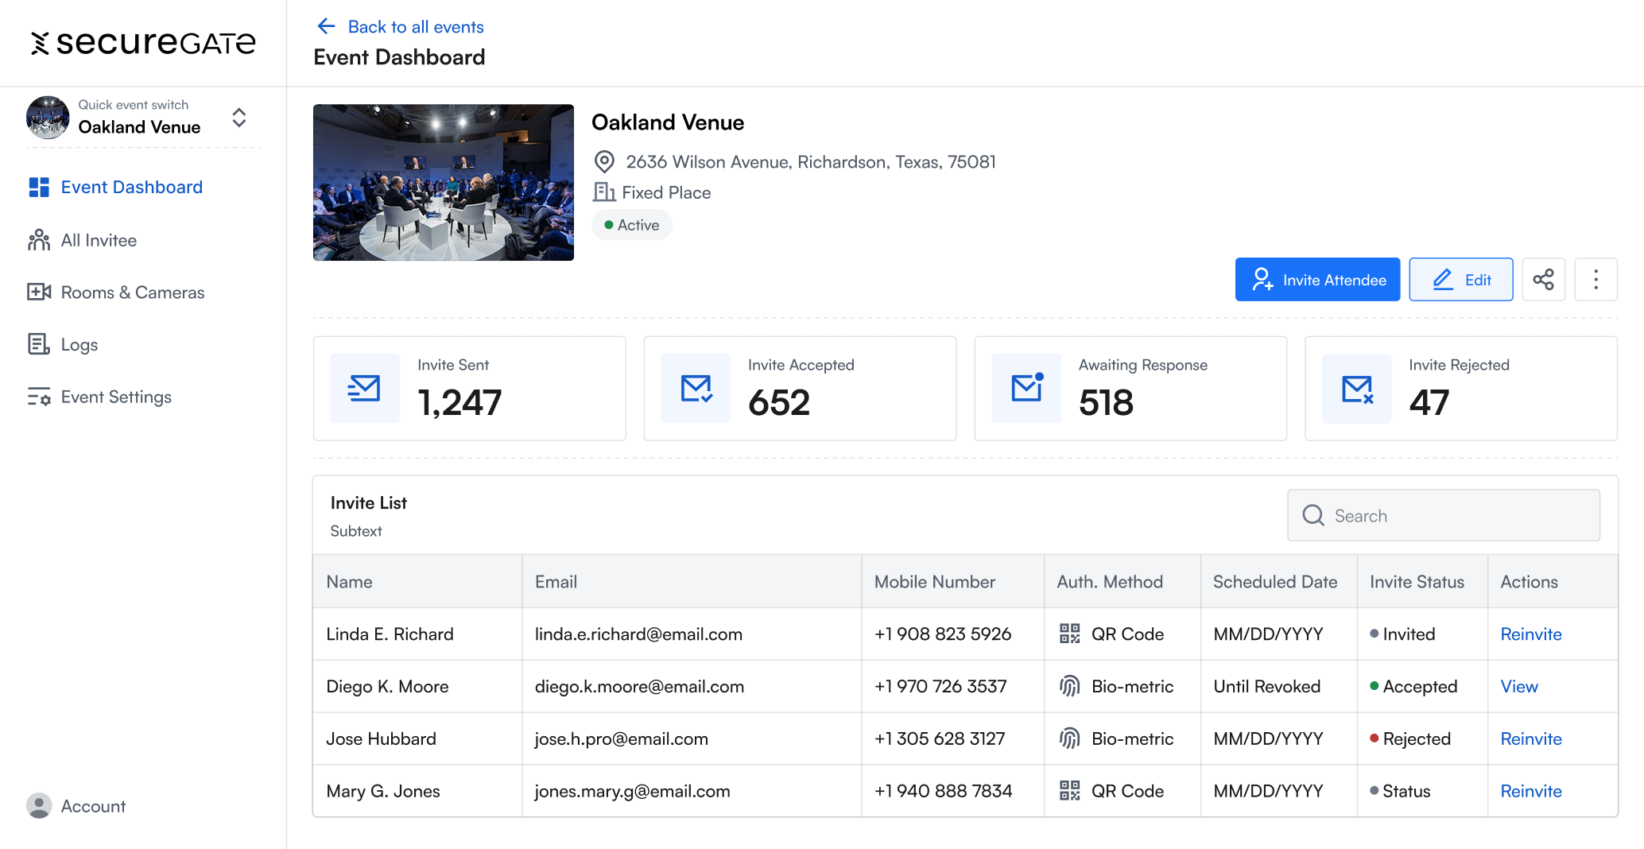
Task: Click the SecureGate logo
Action: (x=143, y=43)
